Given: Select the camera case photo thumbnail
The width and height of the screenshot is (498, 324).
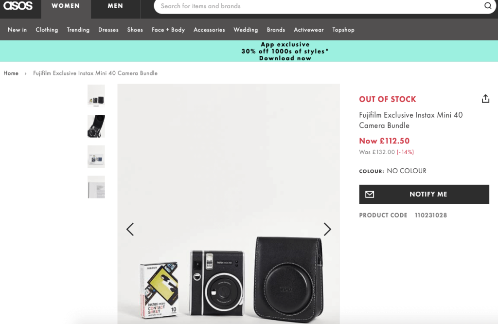Looking at the screenshot, I should [x=96, y=126].
